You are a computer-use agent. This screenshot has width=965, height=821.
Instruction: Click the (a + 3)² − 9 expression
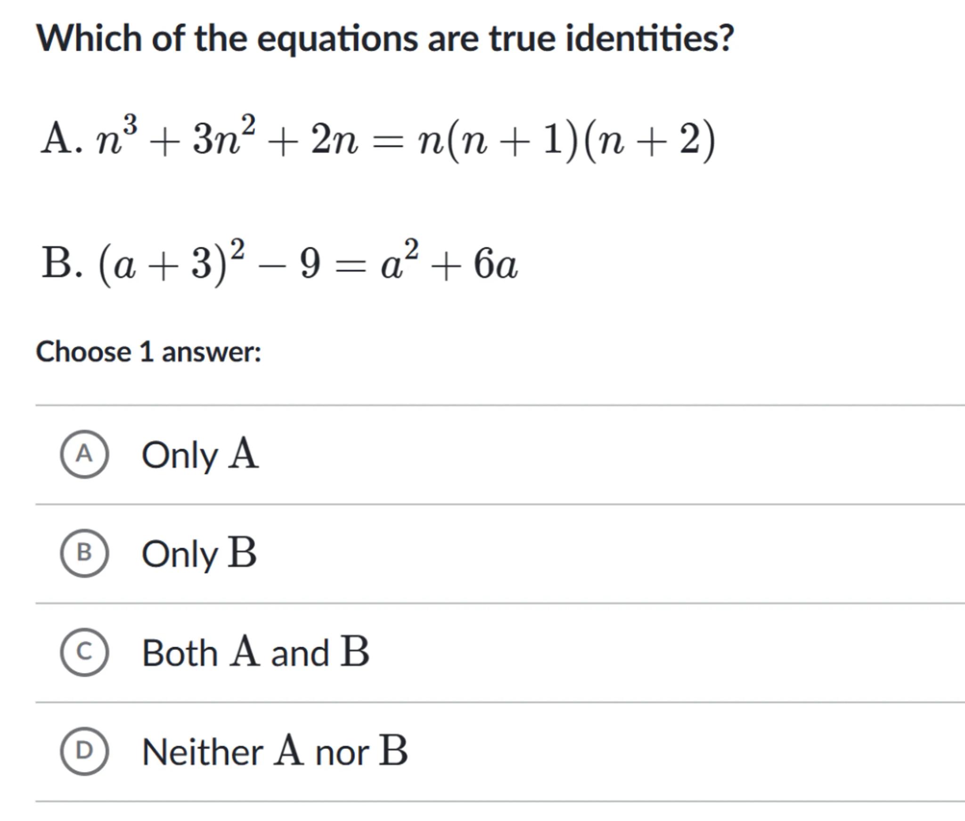coord(210,263)
